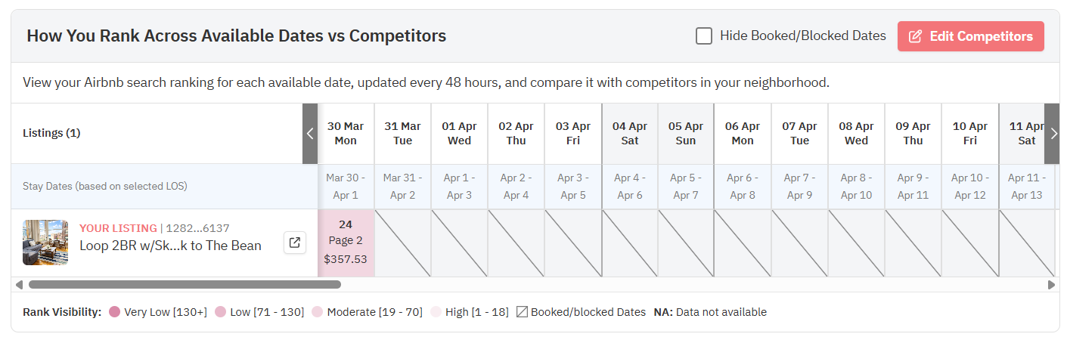Click the 31 Mar blocked date cell
Image resolution: width=1067 pixels, height=340 pixels.
coord(402,243)
